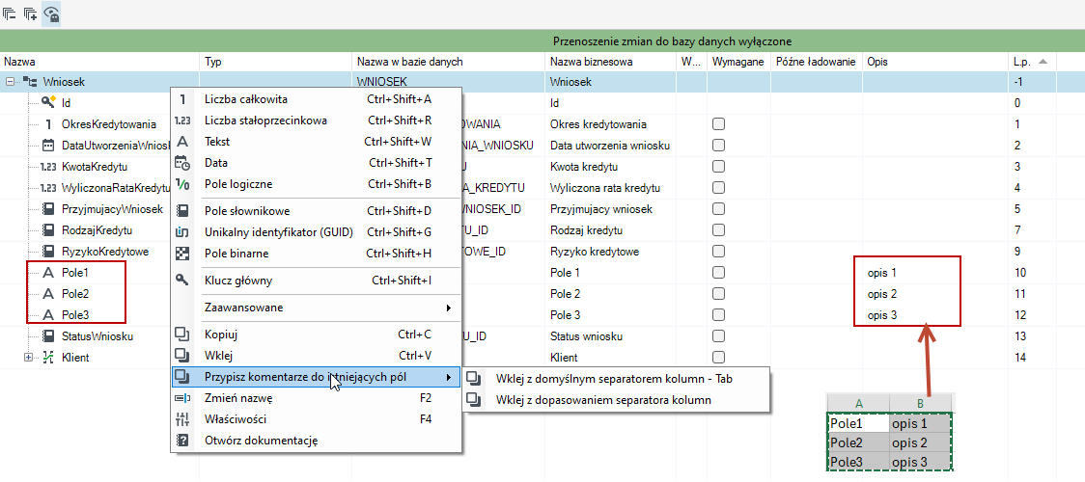1085x482 pixels.
Task: Choose Wklej from the context menu
Action: pos(317,356)
